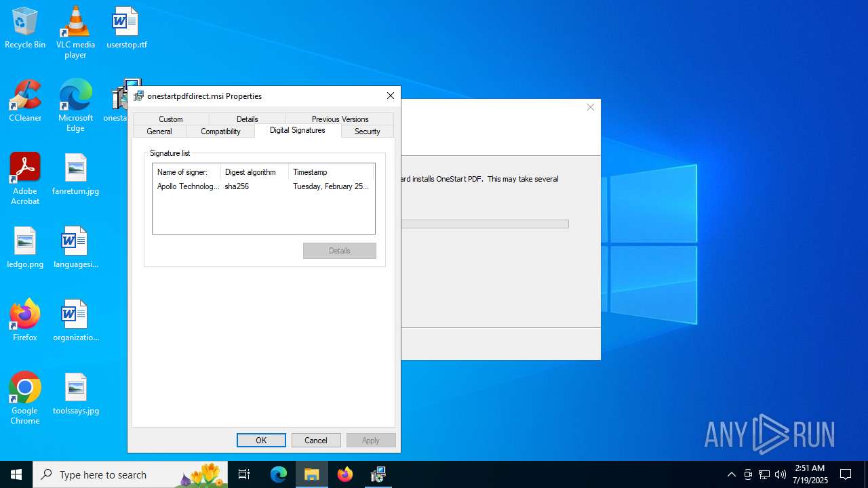Select the Digital Signatures tab
The height and width of the screenshot is (488, 868).
(x=298, y=130)
